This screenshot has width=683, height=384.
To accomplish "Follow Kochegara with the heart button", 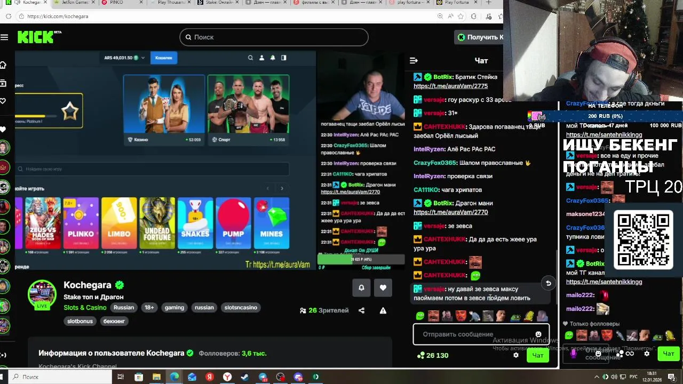I will pos(383,287).
